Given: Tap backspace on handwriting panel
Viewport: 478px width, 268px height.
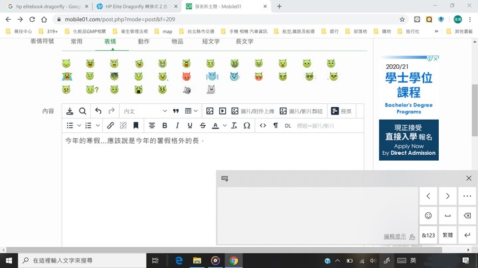Looking at the screenshot, I should pyautogui.click(x=467, y=216).
